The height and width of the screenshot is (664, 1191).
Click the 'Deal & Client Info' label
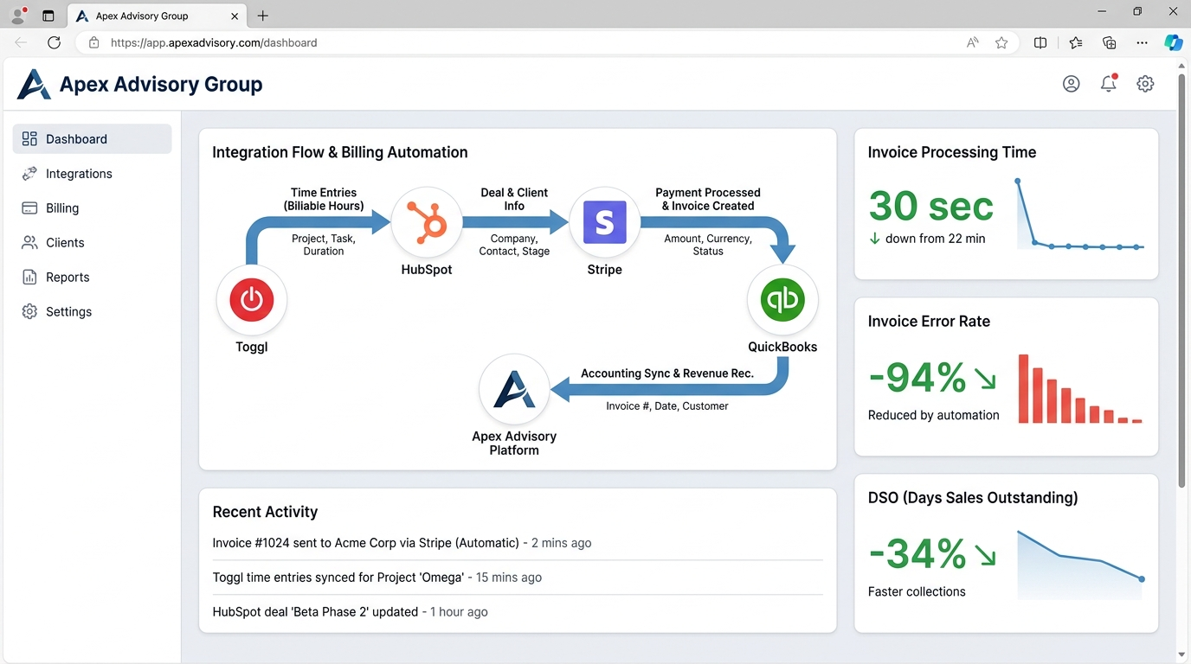click(x=514, y=199)
